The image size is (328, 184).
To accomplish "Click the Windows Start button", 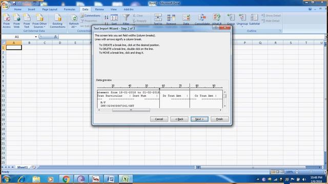I will 6,179.
